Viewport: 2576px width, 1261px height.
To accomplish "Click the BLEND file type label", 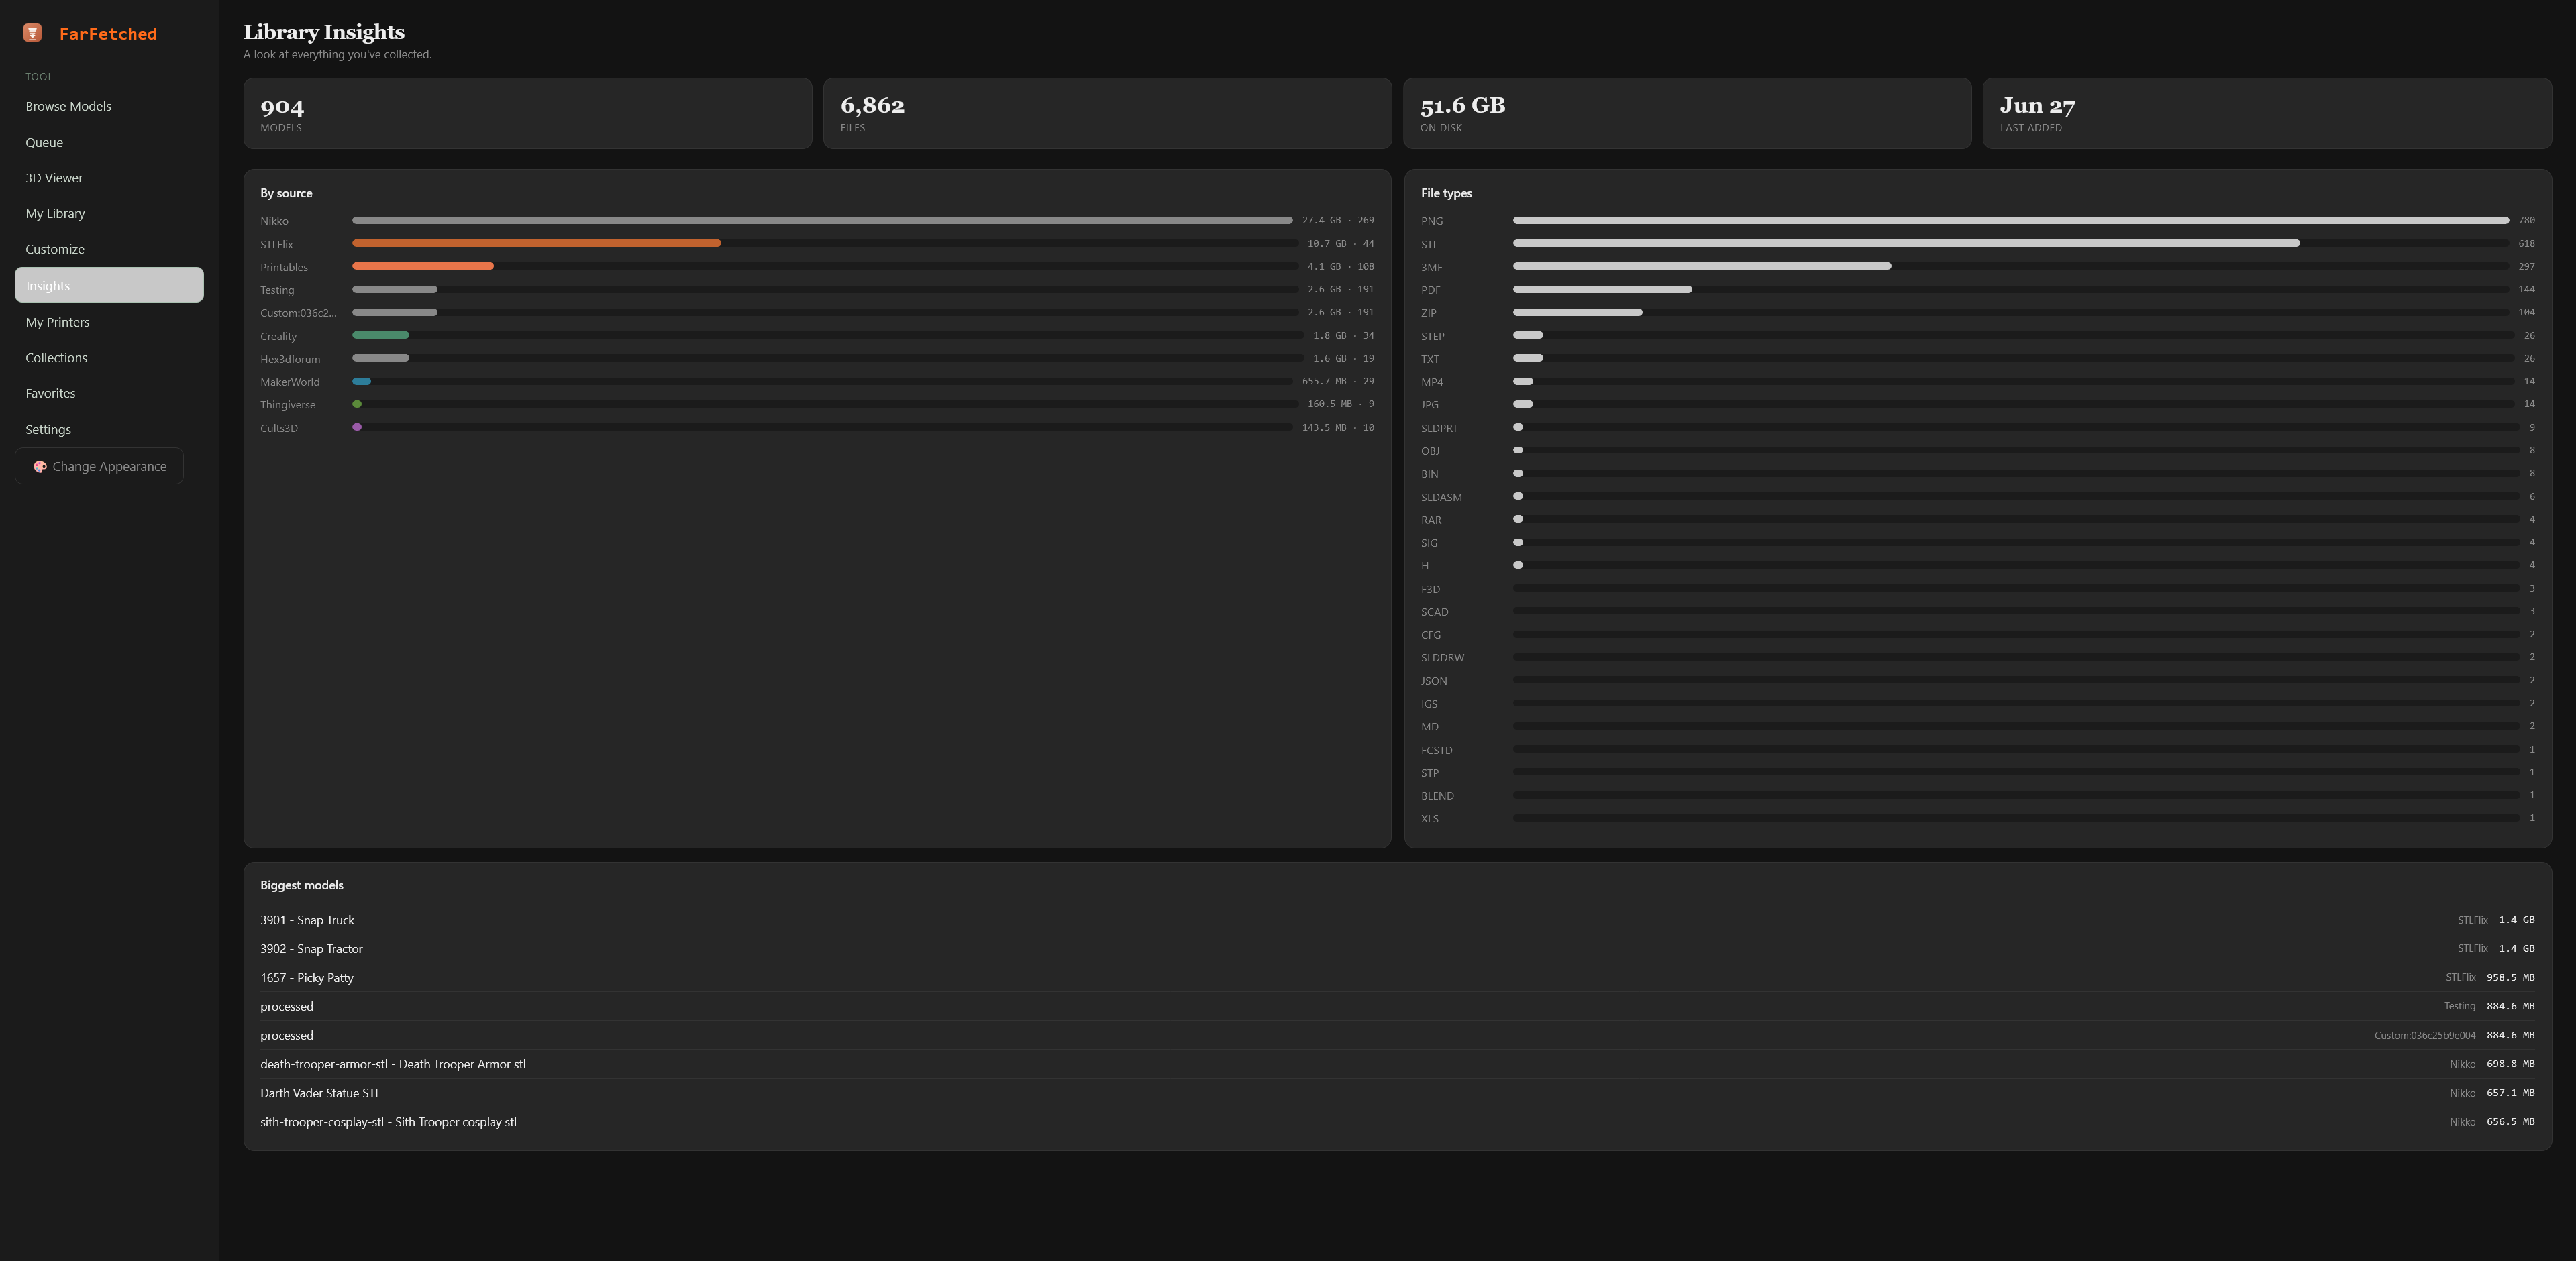I will coord(1437,796).
